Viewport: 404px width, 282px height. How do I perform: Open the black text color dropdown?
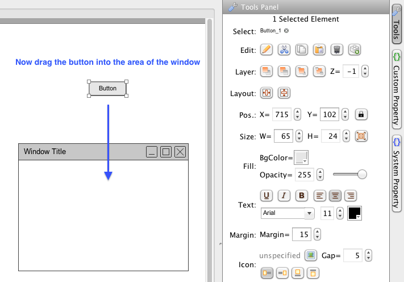tap(355, 213)
